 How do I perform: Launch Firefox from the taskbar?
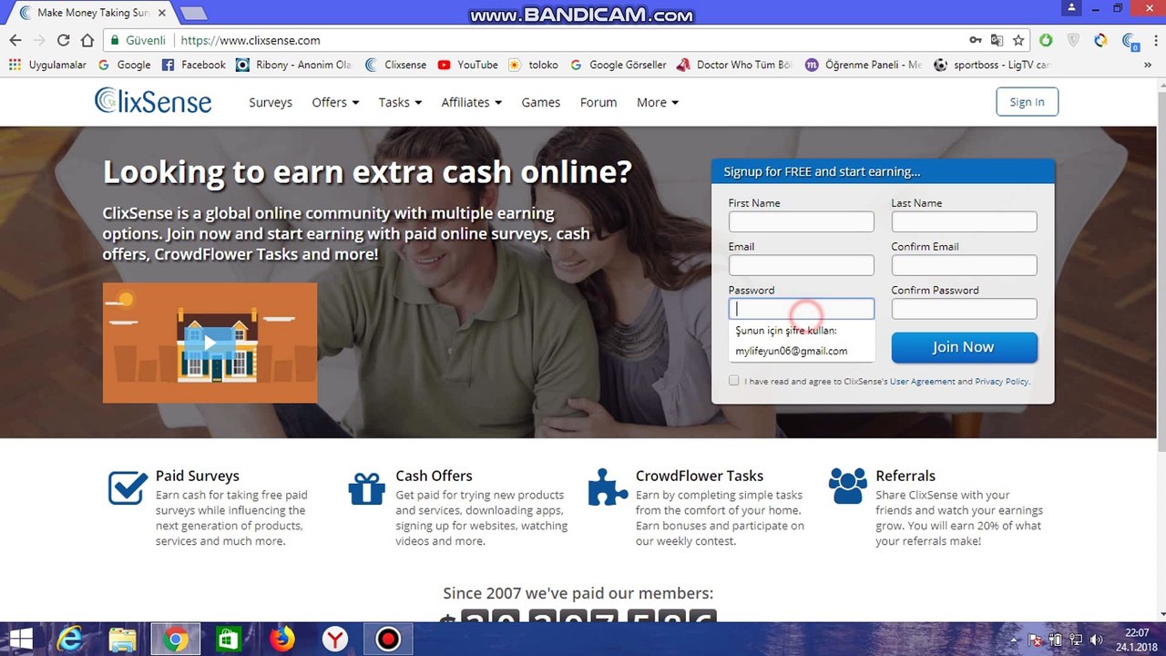(281, 640)
